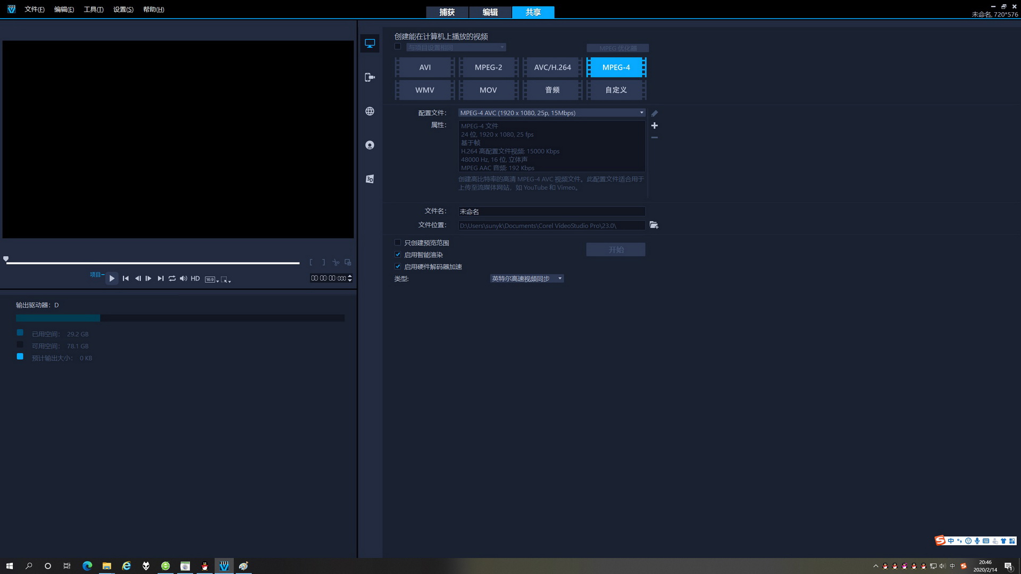1021x574 pixels.
Task: Switch to the Capture (捕获) tab
Action: pyautogui.click(x=447, y=12)
